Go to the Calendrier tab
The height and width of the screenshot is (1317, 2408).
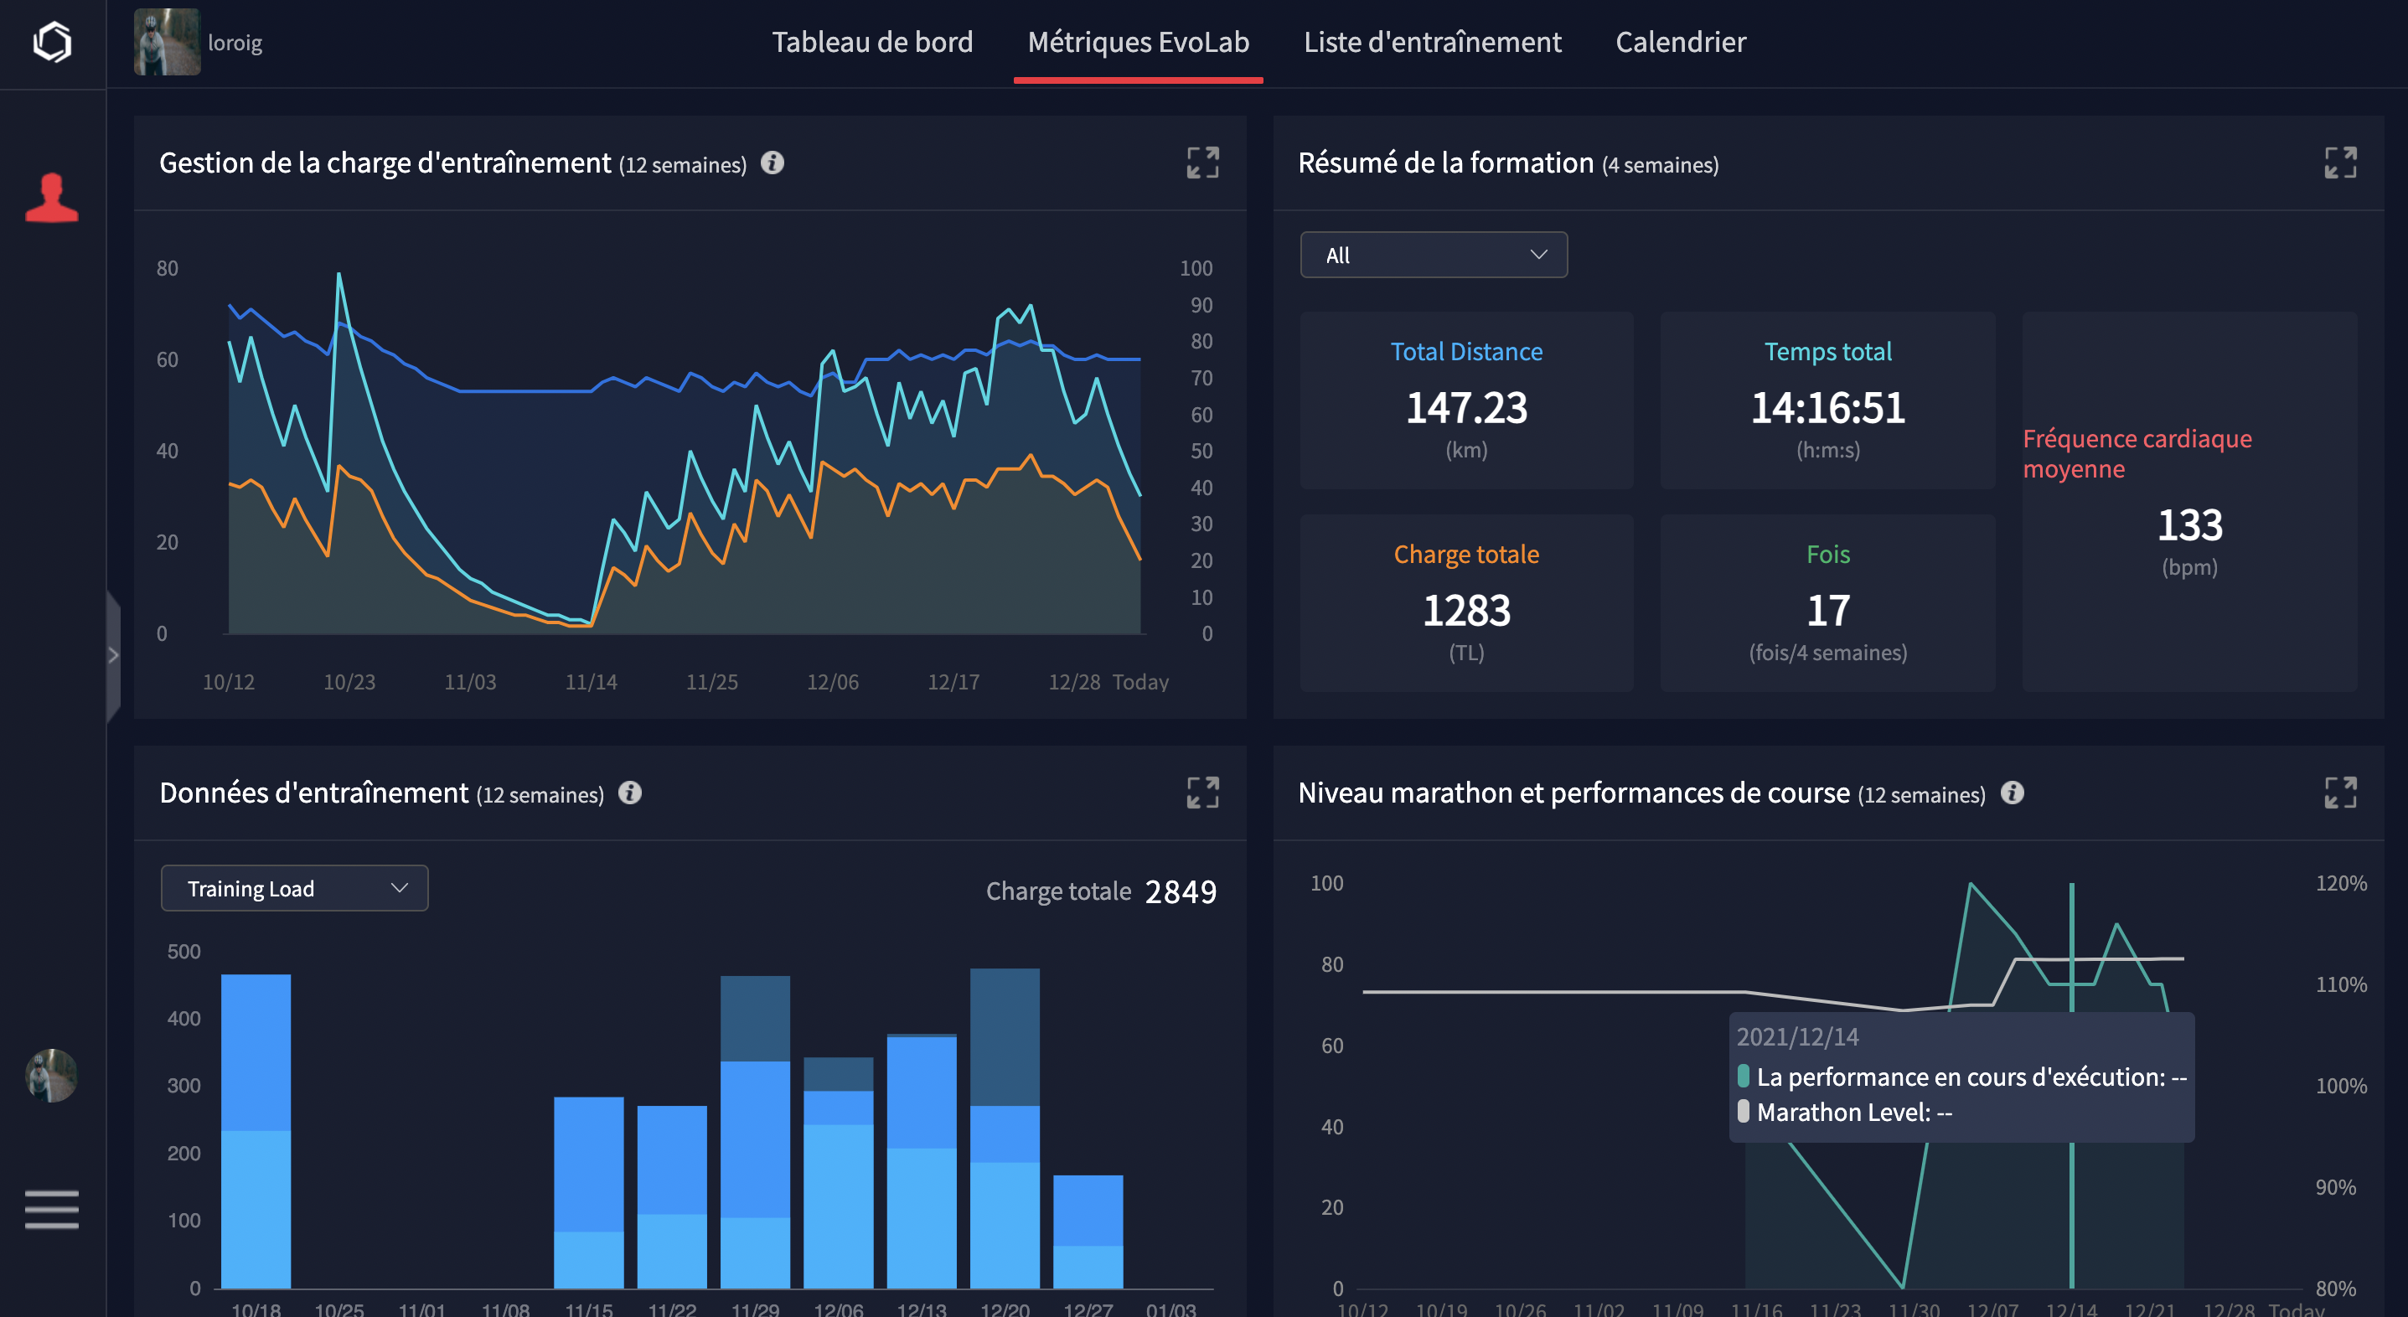[1680, 42]
